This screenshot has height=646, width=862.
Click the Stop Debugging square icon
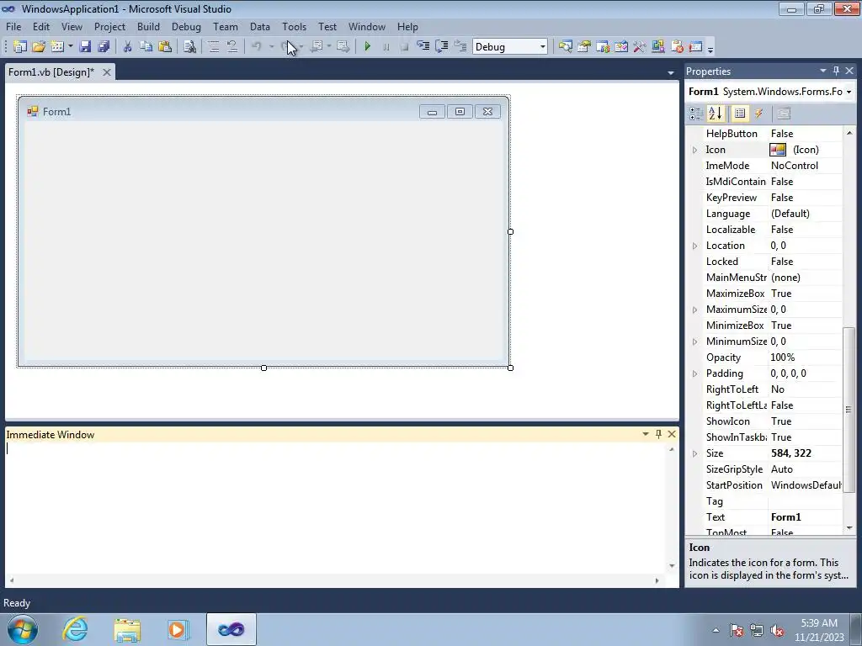[x=405, y=47]
